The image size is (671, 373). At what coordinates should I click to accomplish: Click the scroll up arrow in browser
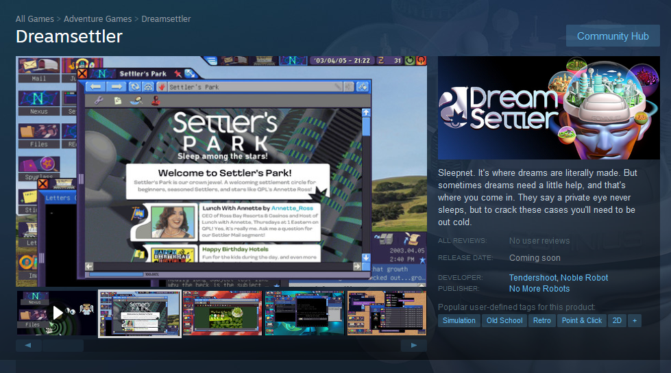click(366, 112)
